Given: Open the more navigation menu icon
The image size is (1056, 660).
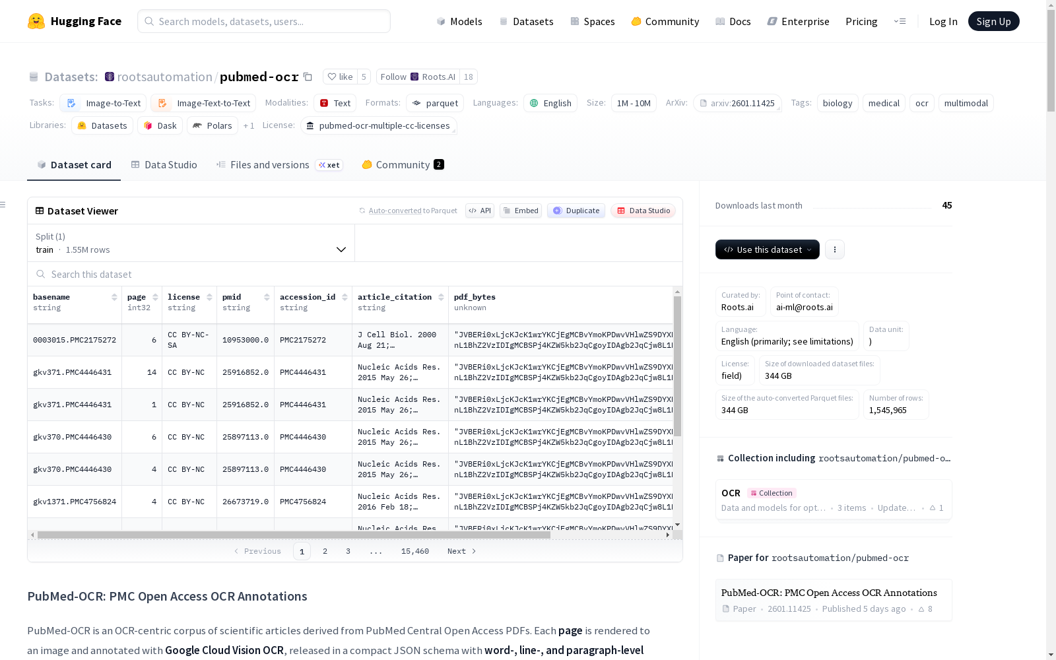Looking at the screenshot, I should click(900, 21).
